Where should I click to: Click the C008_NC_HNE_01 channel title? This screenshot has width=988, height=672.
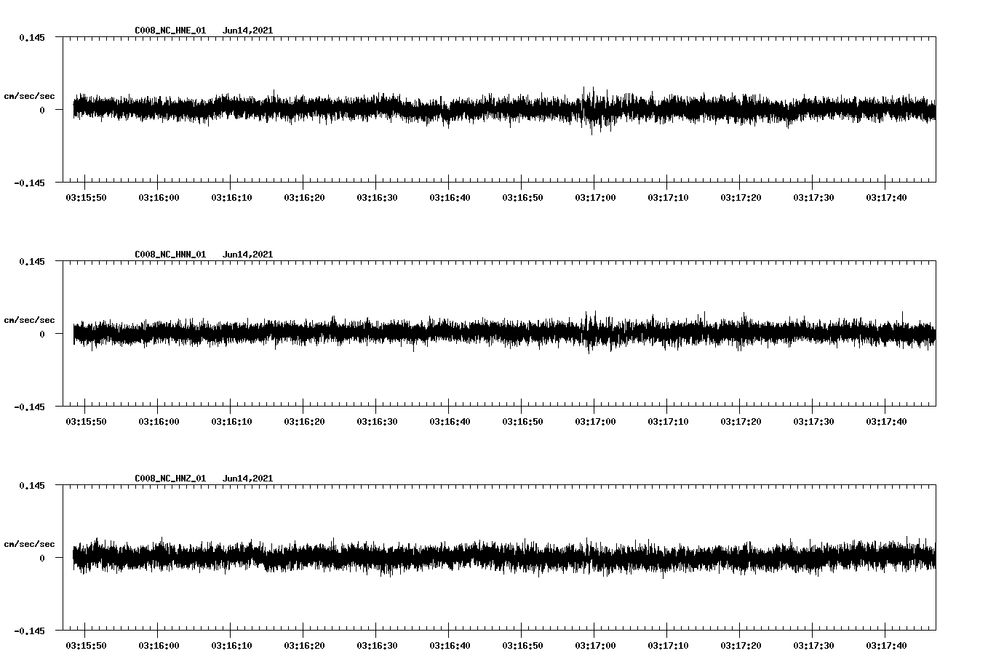(x=170, y=31)
